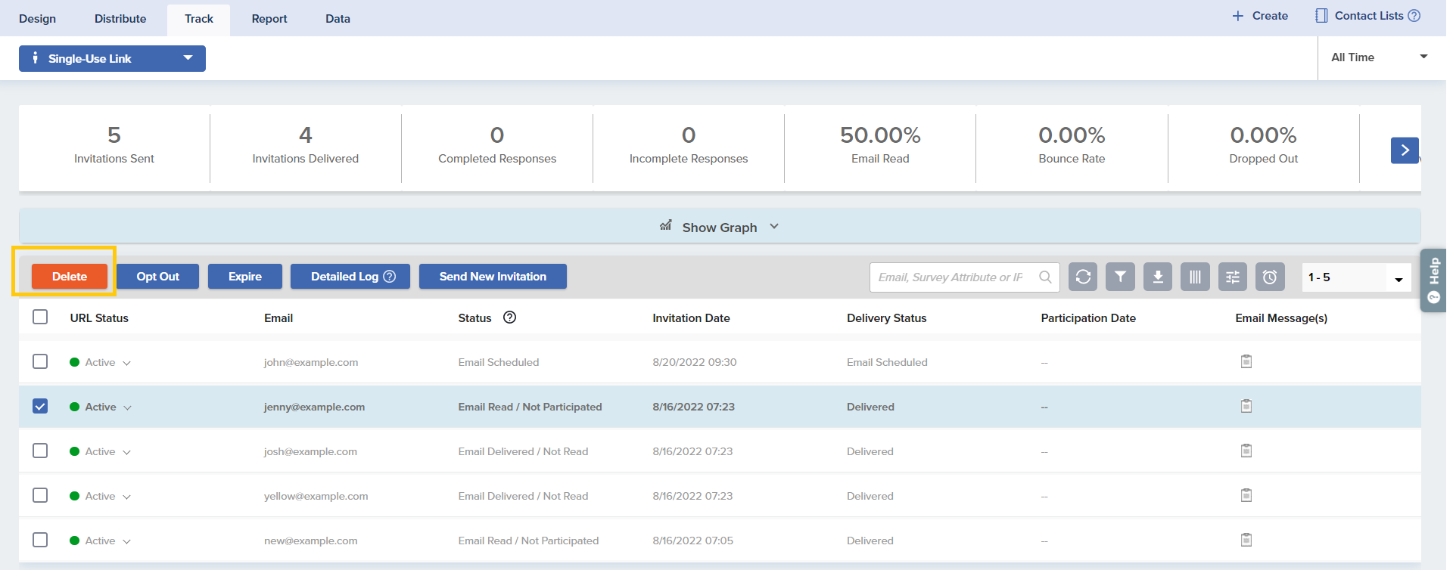Open the All Time date range dropdown

pyautogui.click(x=1378, y=57)
